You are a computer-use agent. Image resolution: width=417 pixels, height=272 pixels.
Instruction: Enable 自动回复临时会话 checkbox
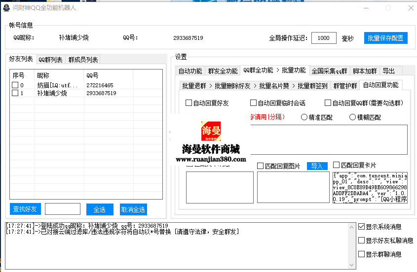point(254,103)
